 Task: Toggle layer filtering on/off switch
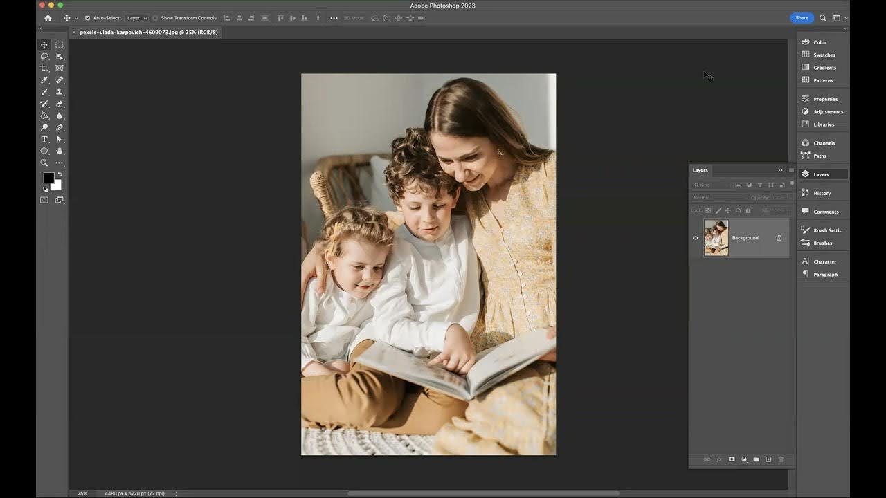pos(792,184)
